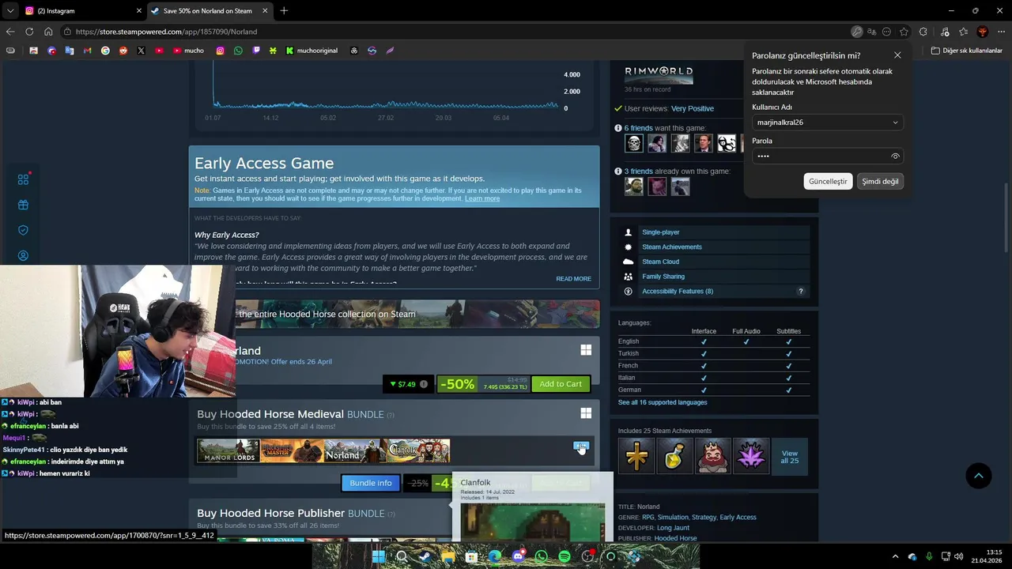The width and height of the screenshot is (1012, 569).
Task: Click the scroll to top arrow button
Action: [x=979, y=476]
